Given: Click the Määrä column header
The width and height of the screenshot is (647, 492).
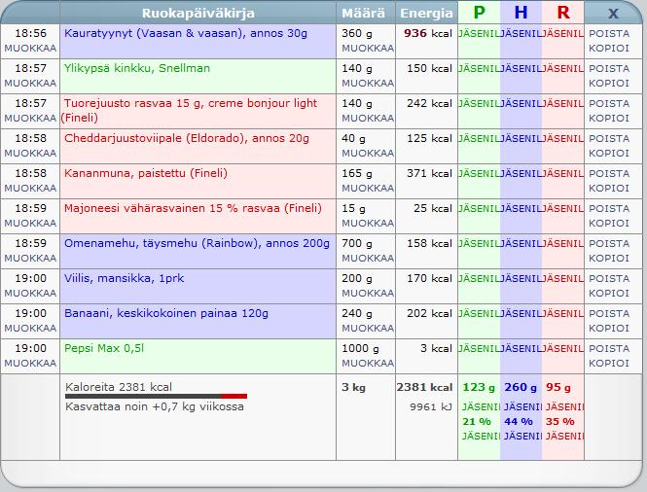Looking at the screenshot, I should point(366,13).
